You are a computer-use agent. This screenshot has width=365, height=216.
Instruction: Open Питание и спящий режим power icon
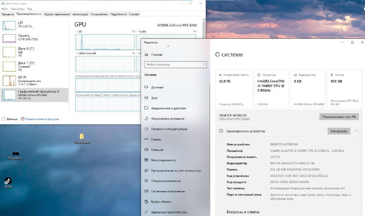pos(146,129)
